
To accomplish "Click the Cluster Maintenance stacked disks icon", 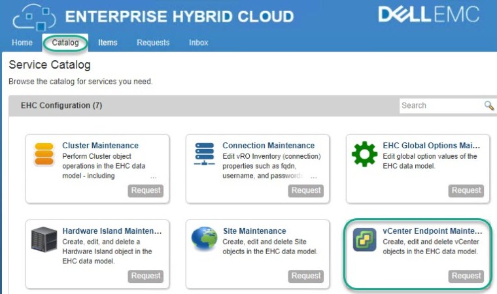I will point(44,154).
